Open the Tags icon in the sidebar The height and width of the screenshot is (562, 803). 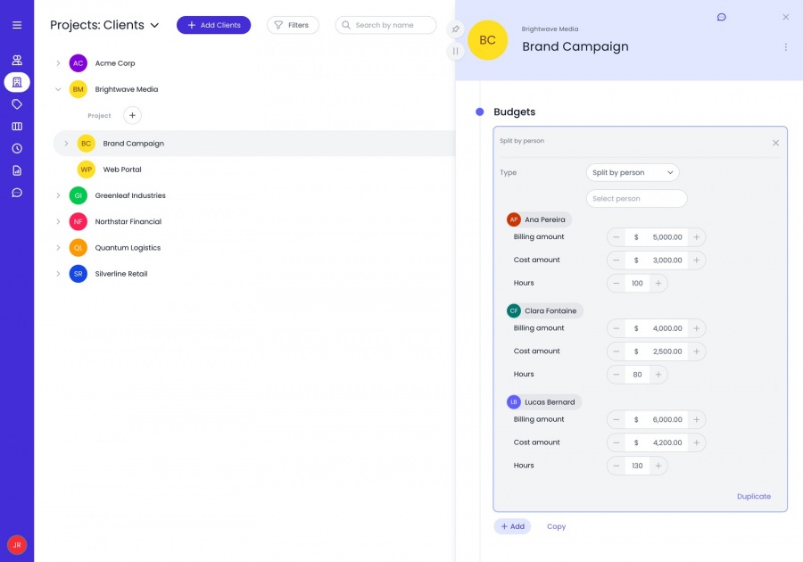(x=17, y=104)
